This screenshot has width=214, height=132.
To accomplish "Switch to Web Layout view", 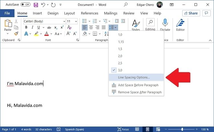I will click(x=158, y=129).
